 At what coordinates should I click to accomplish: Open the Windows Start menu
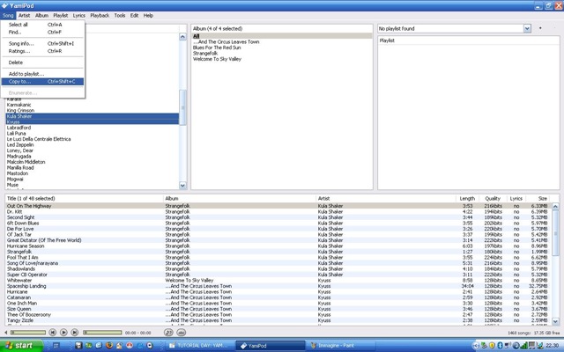click(25, 346)
